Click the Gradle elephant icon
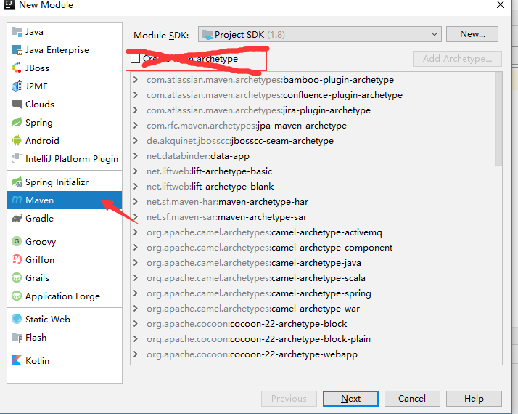 tap(17, 219)
